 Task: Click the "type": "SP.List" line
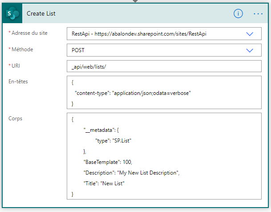click(x=113, y=141)
